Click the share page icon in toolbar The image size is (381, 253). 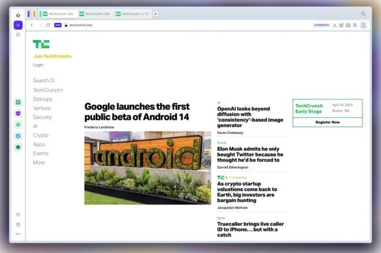point(341,25)
